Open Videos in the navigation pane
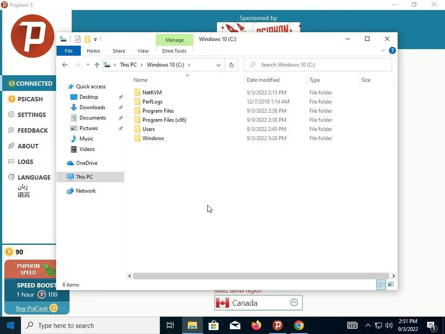Image resolution: width=445 pixels, height=334 pixels. (x=87, y=149)
